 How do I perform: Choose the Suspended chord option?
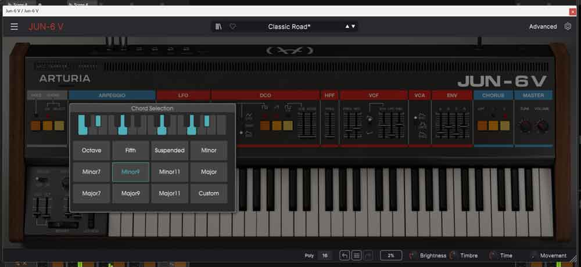(x=170, y=150)
